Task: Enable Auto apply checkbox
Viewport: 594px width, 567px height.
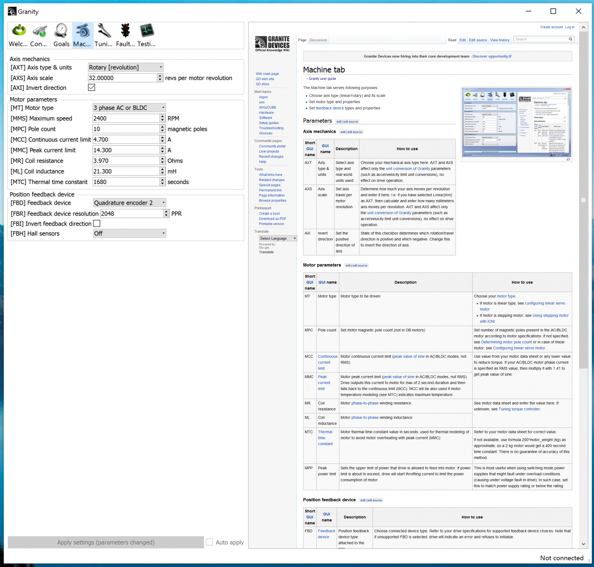Action: pos(209,542)
